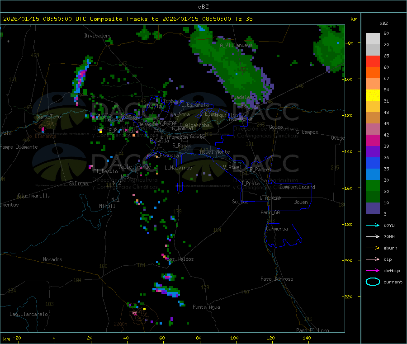Click the Divisadero map label
The width and height of the screenshot is (407, 344).
pos(98,36)
